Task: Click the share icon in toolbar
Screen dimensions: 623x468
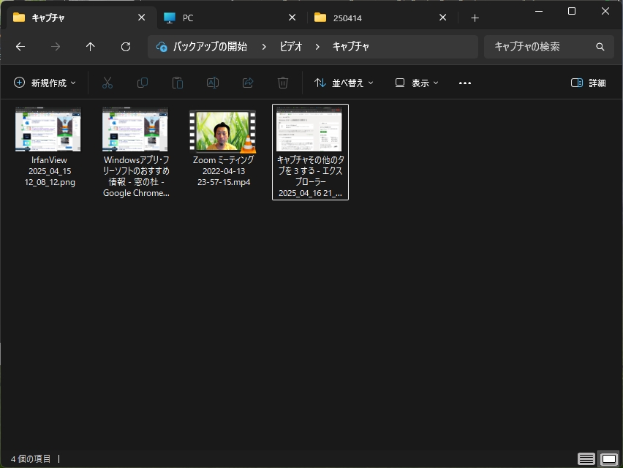Action: (248, 83)
